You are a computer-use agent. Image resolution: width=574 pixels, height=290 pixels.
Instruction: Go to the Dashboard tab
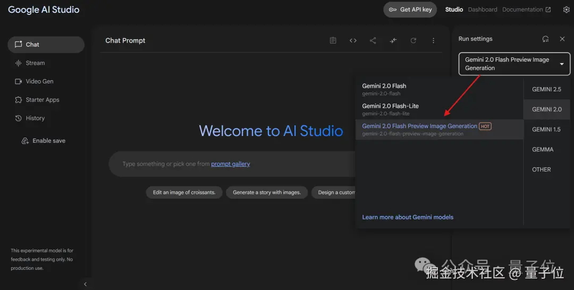pyautogui.click(x=483, y=10)
